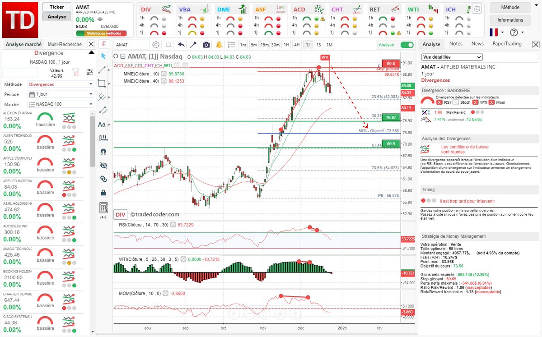Open the list icon in chart toolbar

230,45
